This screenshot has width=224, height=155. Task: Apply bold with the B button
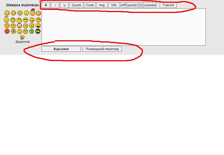[x=46, y=5]
